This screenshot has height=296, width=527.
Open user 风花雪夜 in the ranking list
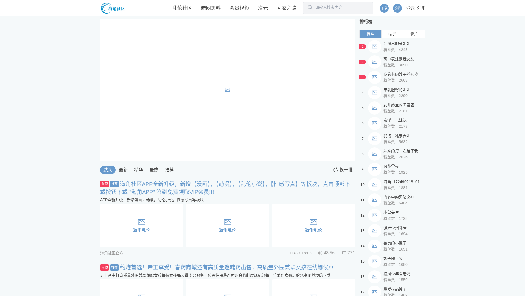coord(391,166)
